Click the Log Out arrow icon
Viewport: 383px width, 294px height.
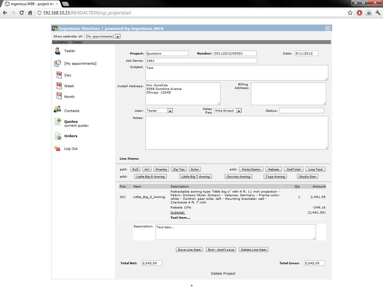pos(58,149)
